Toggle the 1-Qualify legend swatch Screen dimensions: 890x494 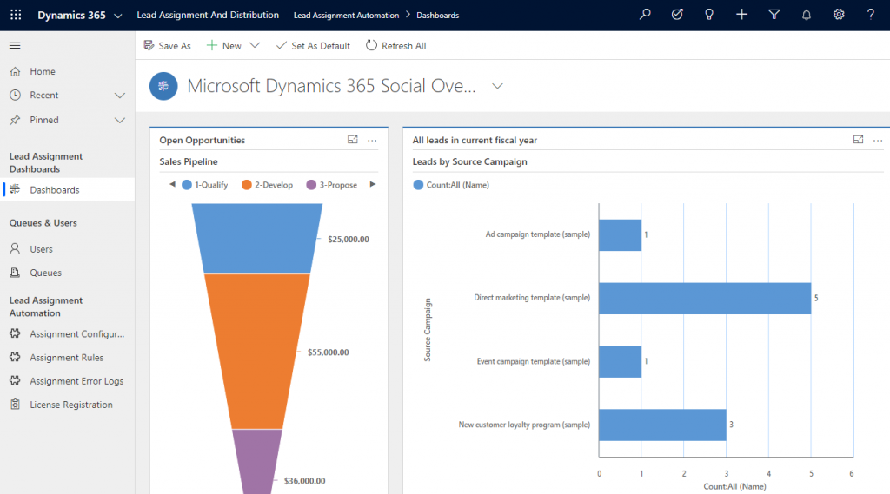(187, 185)
